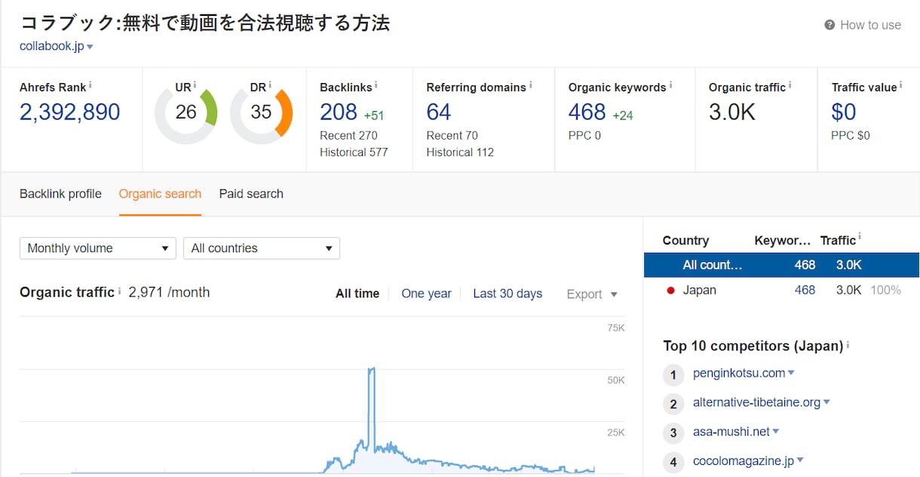Select Last 30 days chart range
Viewport: 920px width, 477px height.
(x=508, y=294)
